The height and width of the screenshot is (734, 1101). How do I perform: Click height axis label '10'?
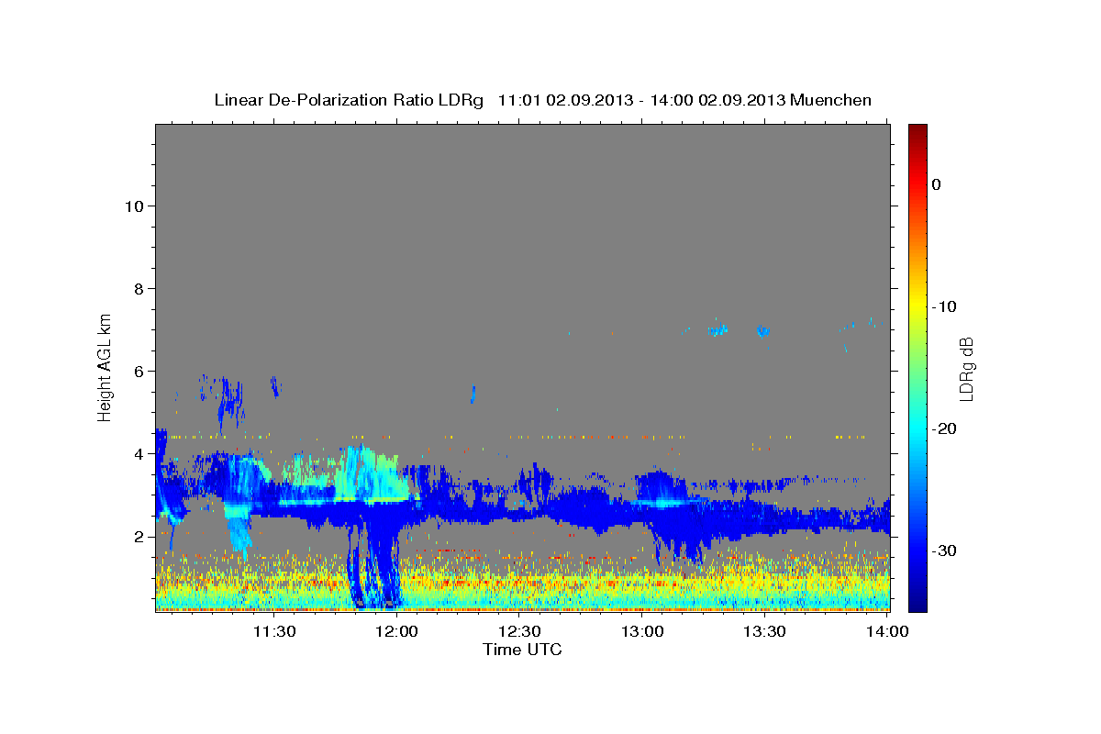coord(134,206)
